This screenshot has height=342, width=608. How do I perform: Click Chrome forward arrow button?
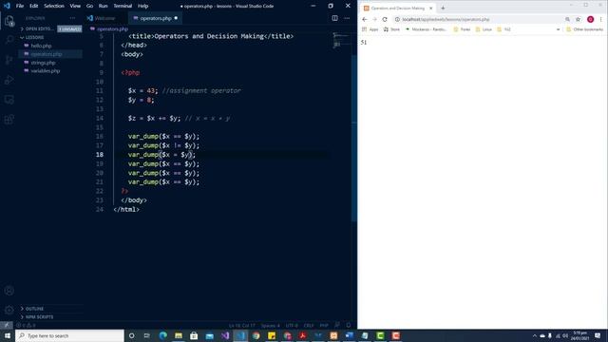(374, 19)
